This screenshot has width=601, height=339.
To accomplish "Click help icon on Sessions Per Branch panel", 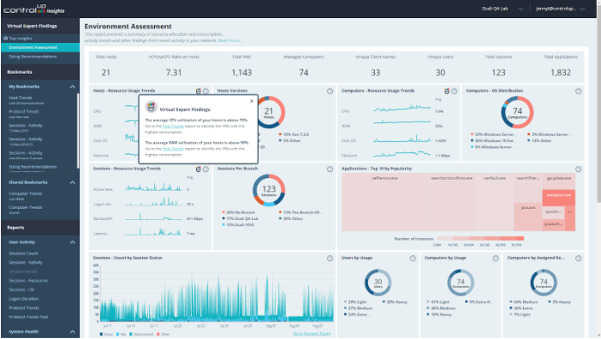I will coord(330,169).
